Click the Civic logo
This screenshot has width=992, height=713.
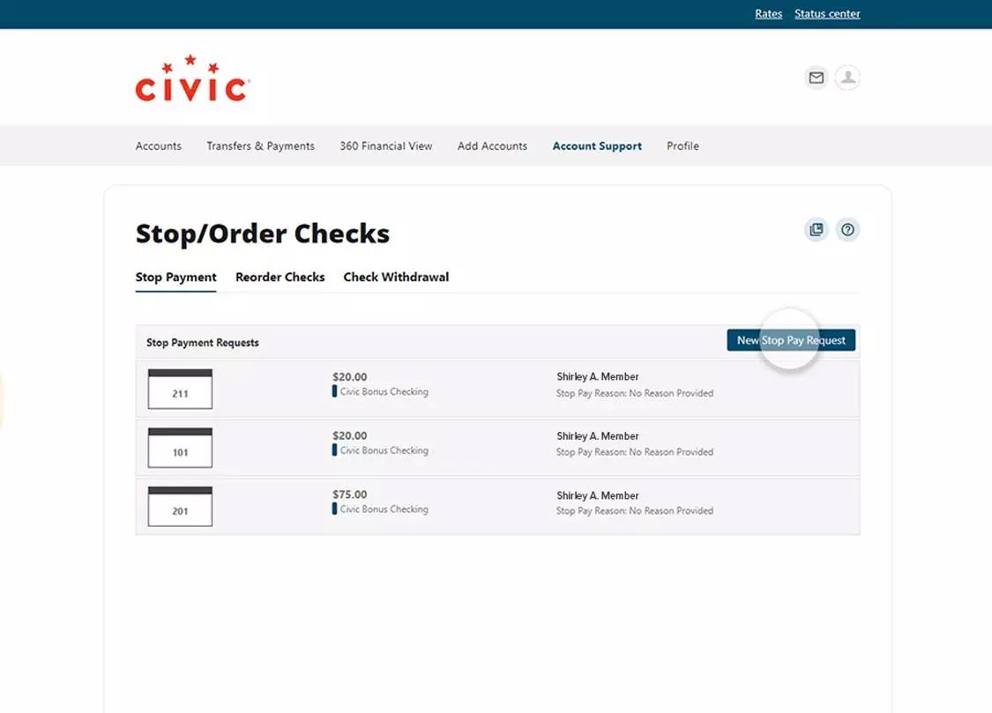point(191,79)
